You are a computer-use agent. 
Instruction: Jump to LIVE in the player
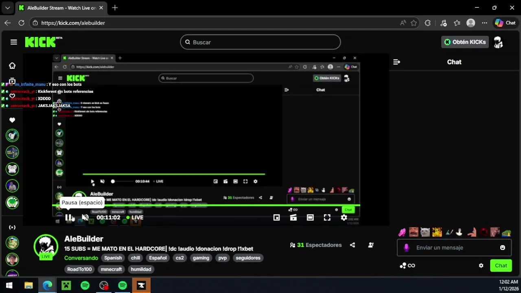point(135,217)
